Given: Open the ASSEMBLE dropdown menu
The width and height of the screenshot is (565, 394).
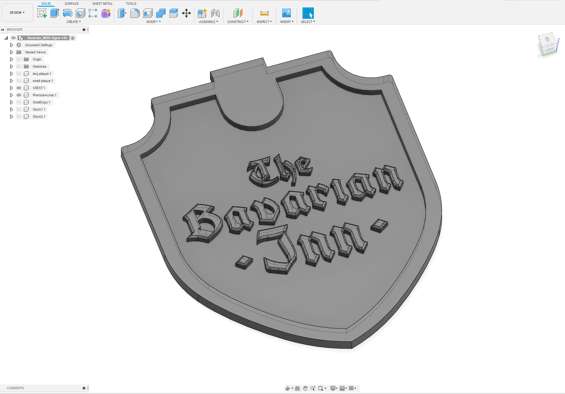Looking at the screenshot, I should coord(209,22).
